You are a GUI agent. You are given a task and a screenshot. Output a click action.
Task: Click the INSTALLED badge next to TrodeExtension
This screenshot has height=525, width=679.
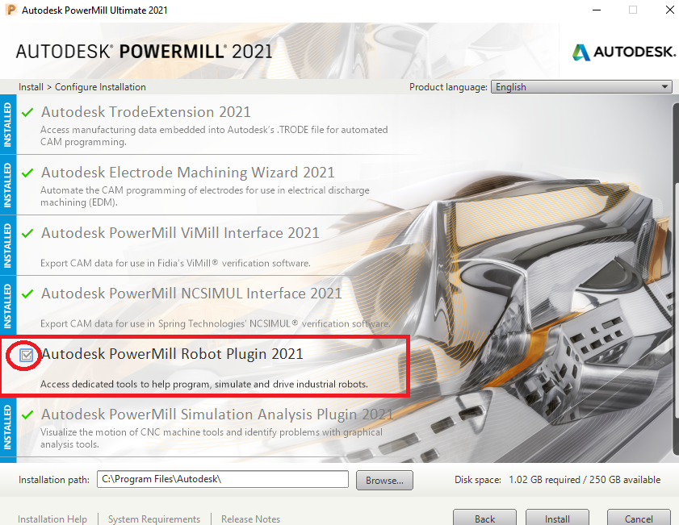pyautogui.click(x=6, y=125)
